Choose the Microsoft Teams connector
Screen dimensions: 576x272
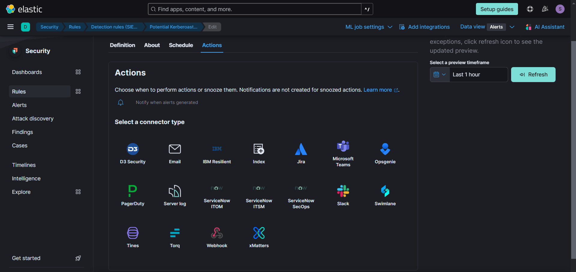tap(343, 153)
